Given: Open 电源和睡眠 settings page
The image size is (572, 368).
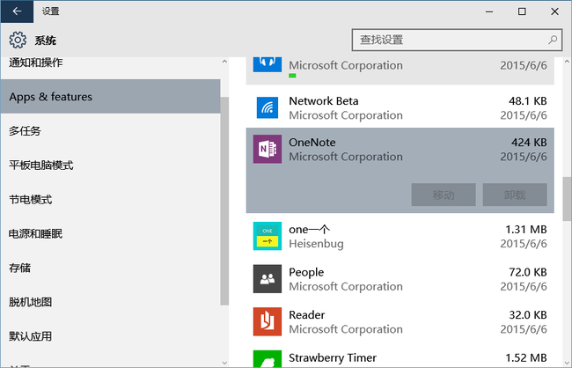Looking at the screenshot, I should (x=110, y=233).
